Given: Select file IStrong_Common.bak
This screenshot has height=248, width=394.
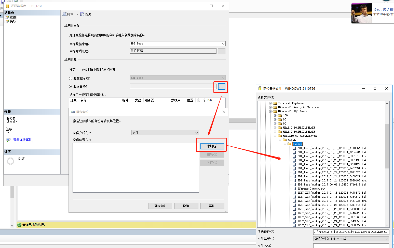Looking at the screenshot, I should 311,189.
